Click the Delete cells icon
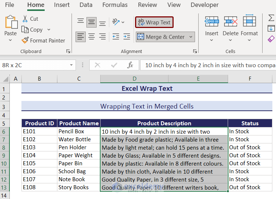The height and width of the screenshot is (199, 276). (x=231, y=21)
